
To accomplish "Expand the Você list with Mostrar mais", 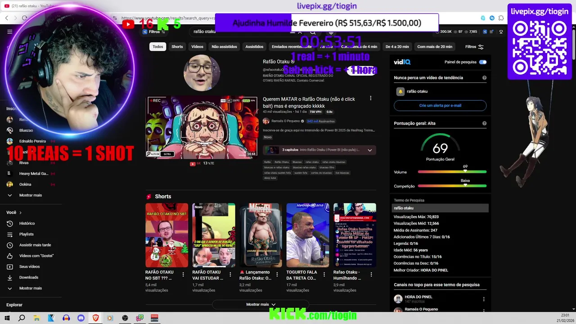I will (x=30, y=288).
